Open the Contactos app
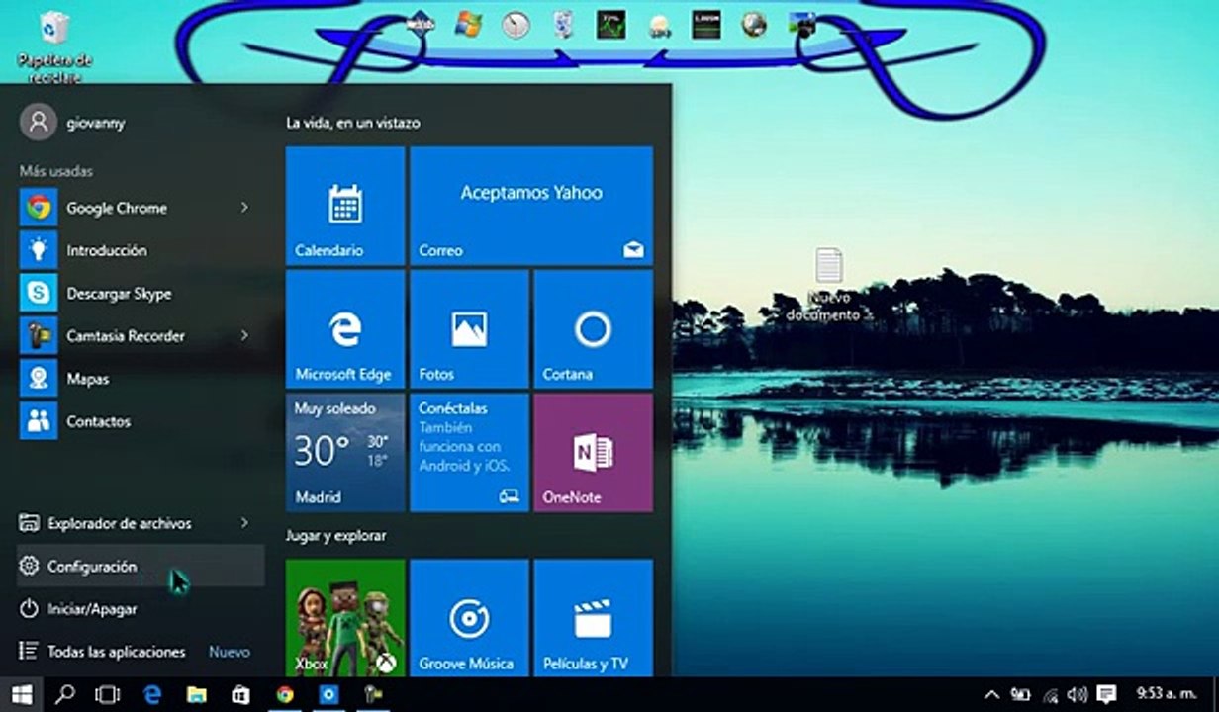Image resolution: width=1219 pixels, height=712 pixels. 141,420
